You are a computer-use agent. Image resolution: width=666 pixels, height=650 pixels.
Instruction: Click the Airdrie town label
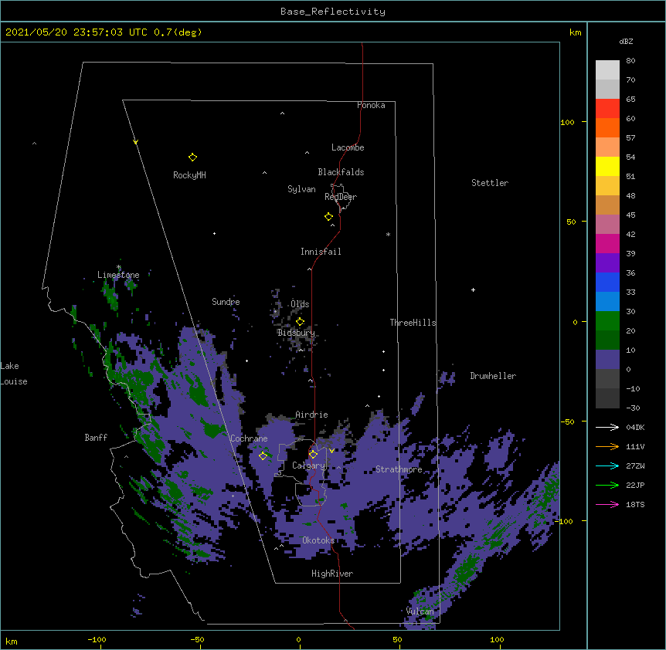click(x=311, y=415)
